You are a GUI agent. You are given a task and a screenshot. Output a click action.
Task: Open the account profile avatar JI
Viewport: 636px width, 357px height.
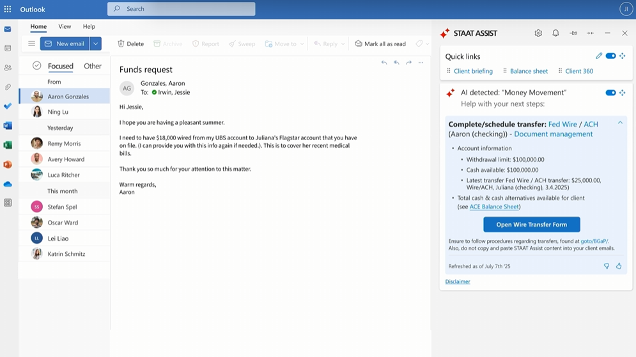626,9
